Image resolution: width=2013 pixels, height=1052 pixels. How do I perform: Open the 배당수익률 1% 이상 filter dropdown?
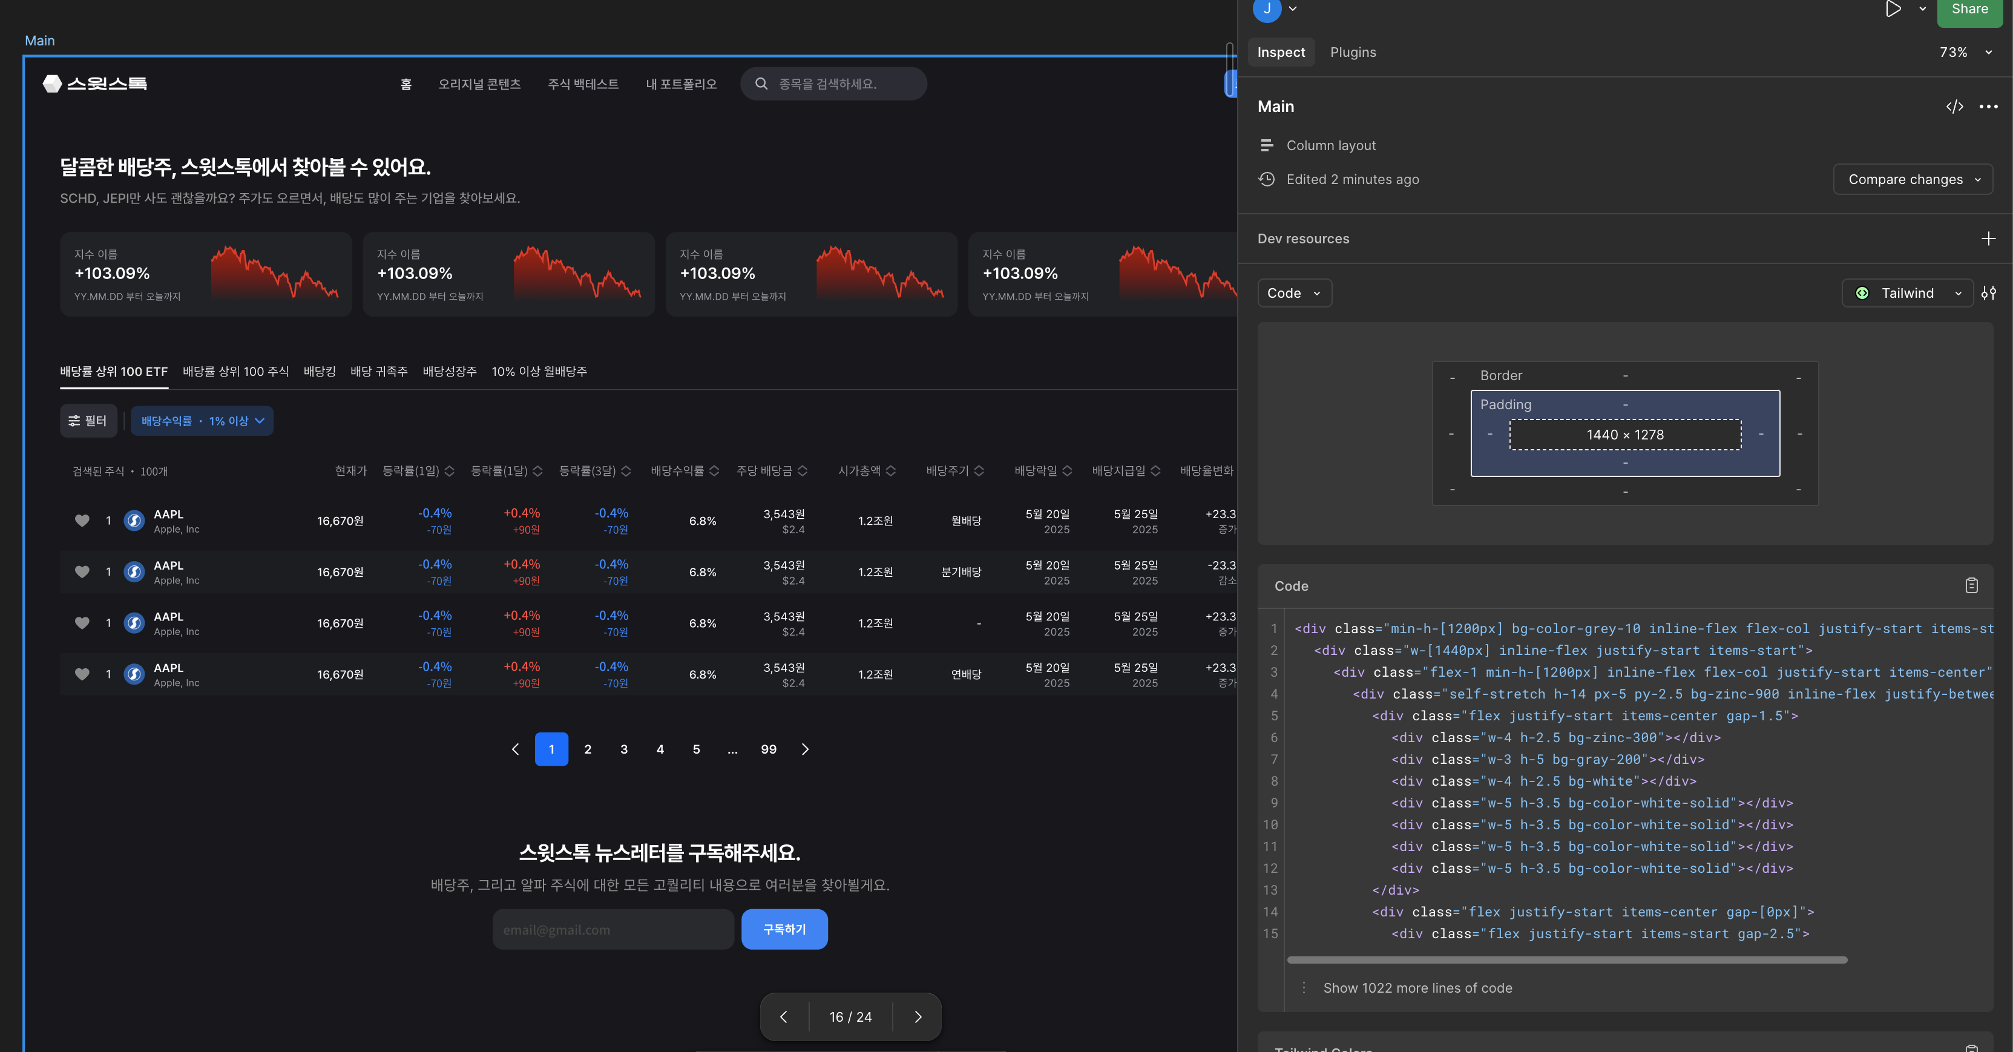(x=202, y=421)
